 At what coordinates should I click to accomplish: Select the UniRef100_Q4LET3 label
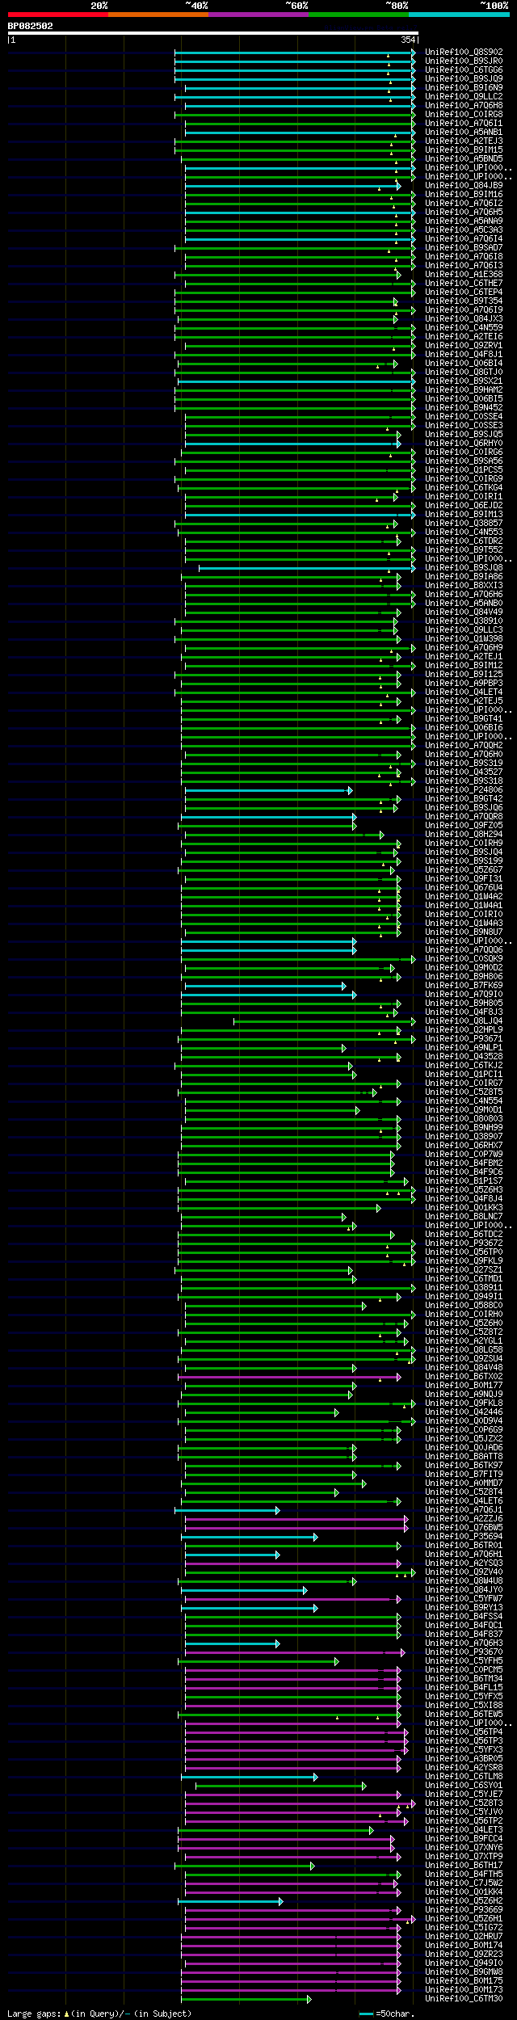pos(464,1830)
